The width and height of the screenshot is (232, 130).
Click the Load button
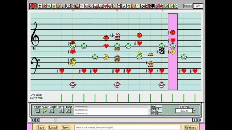click(53, 127)
